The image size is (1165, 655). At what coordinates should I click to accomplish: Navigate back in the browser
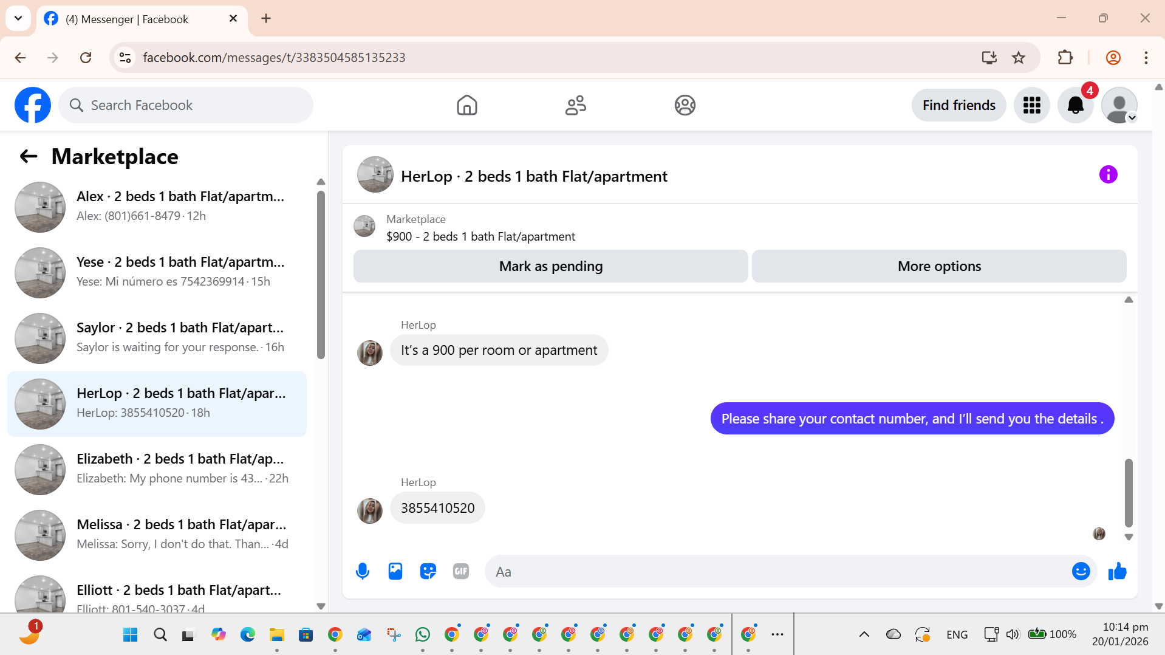20,58
